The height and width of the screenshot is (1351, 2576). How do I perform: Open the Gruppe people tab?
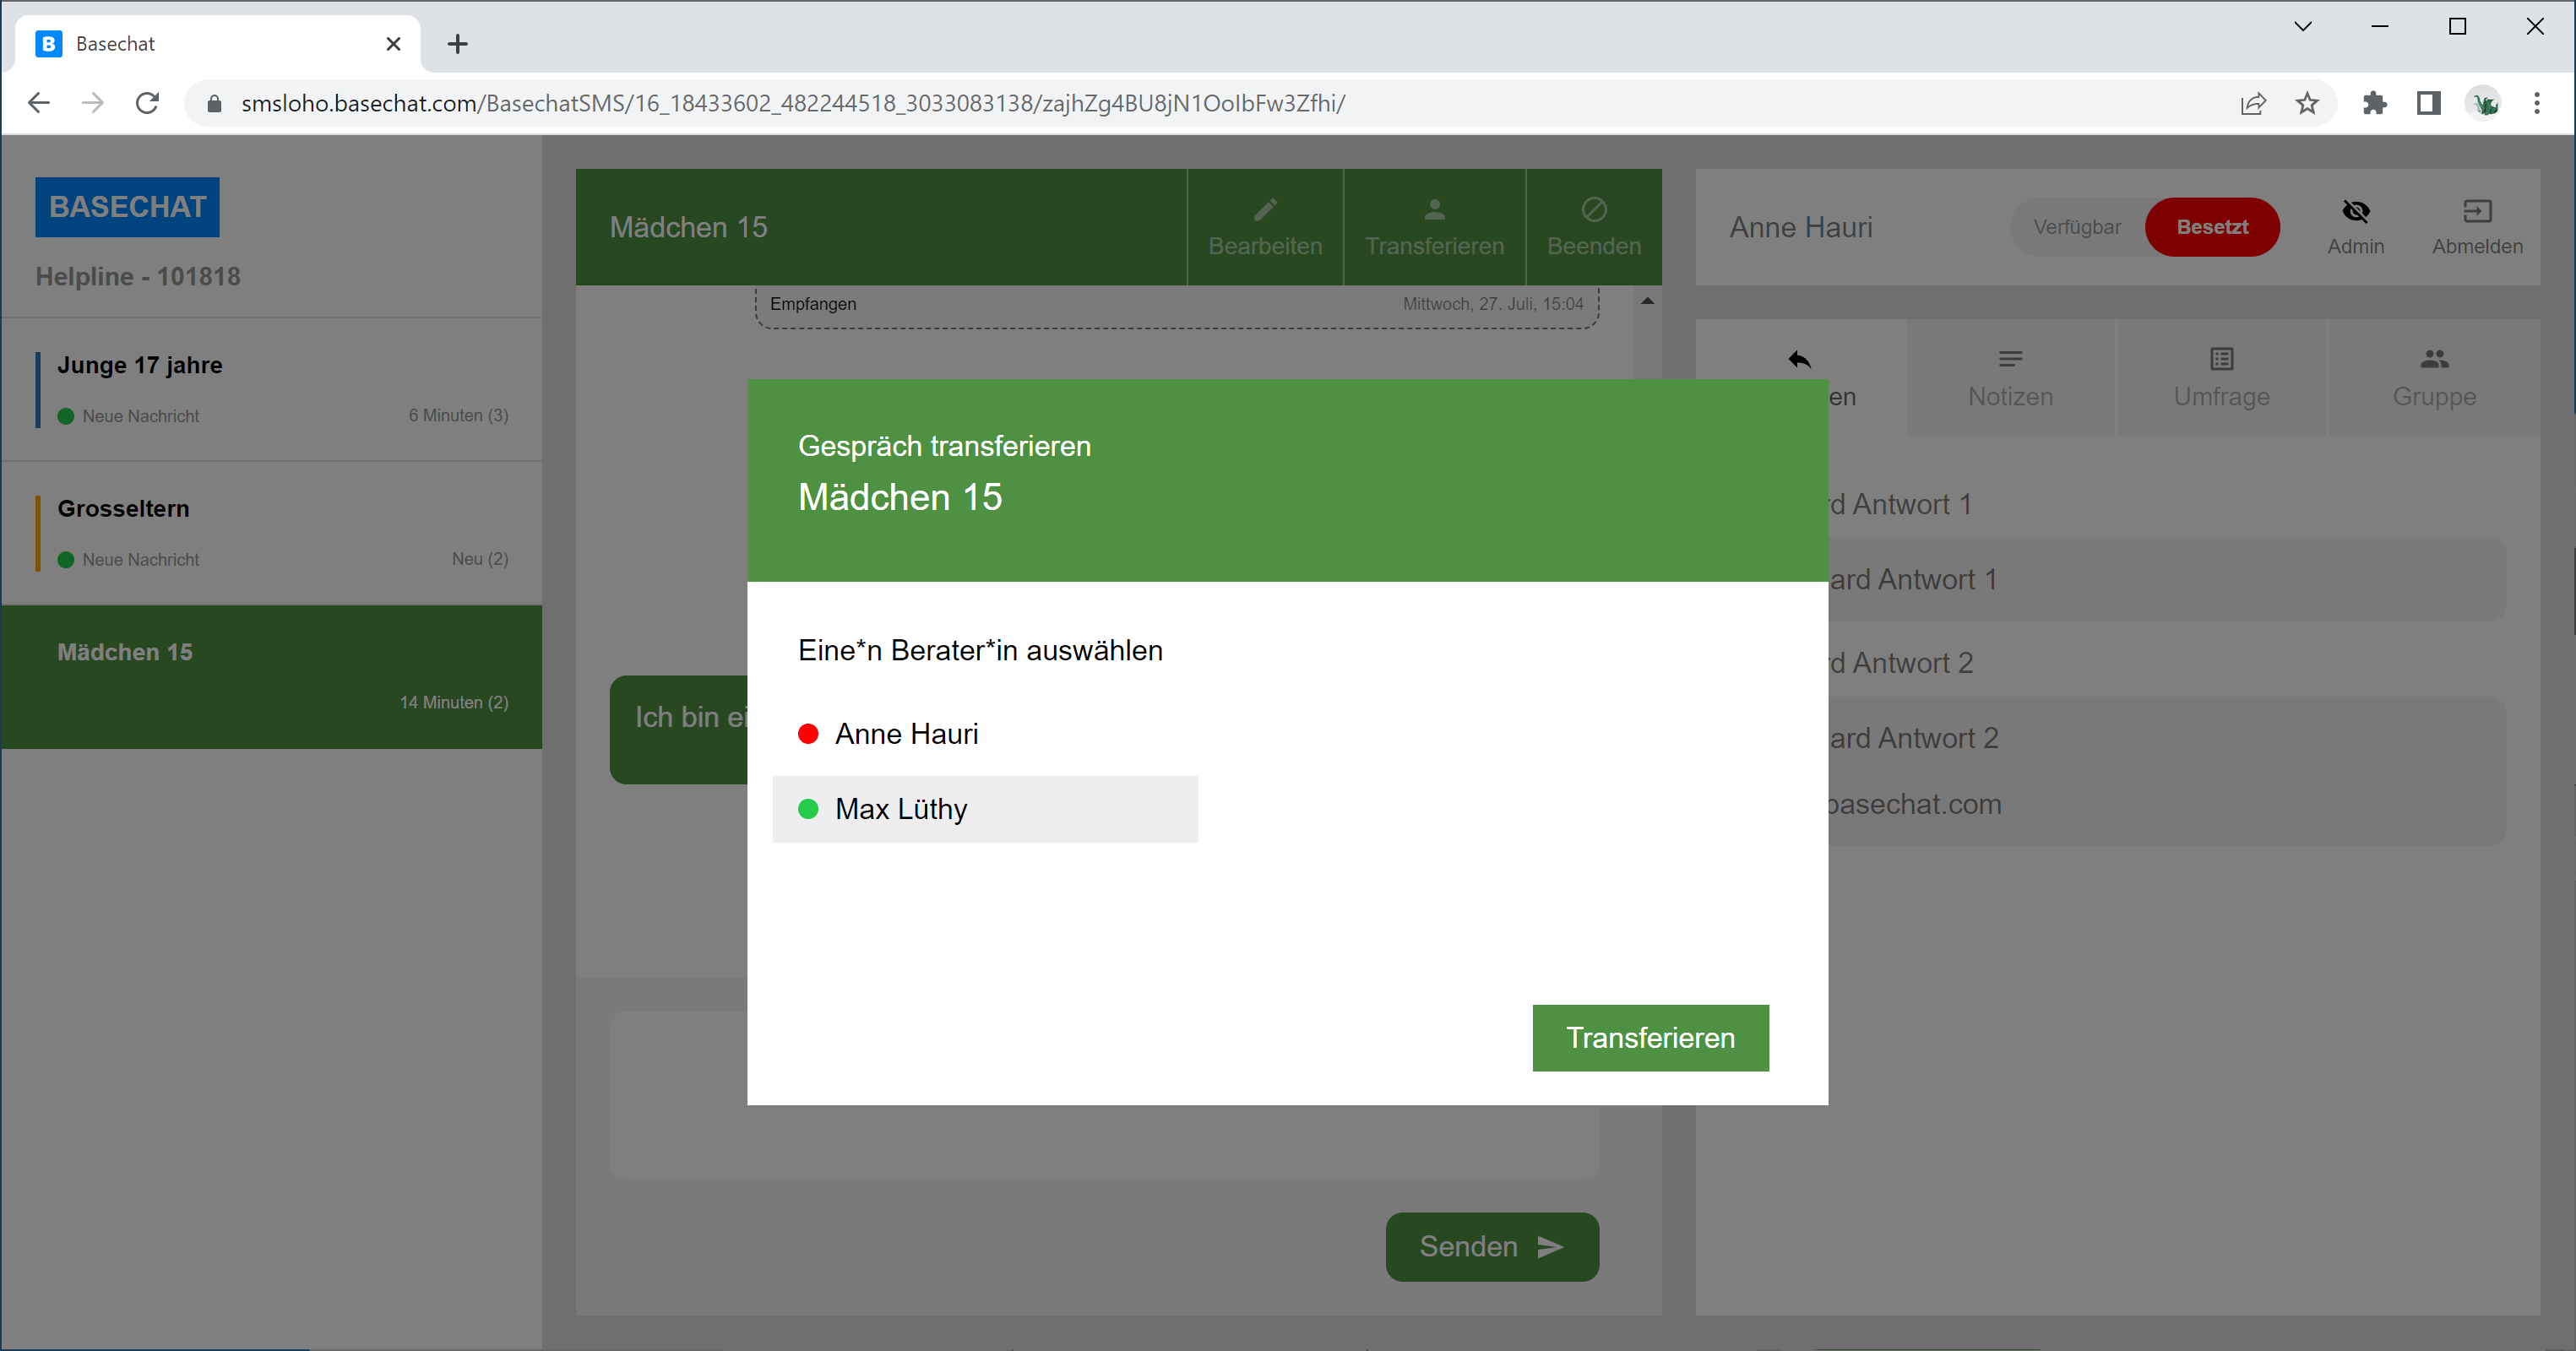(x=2433, y=377)
